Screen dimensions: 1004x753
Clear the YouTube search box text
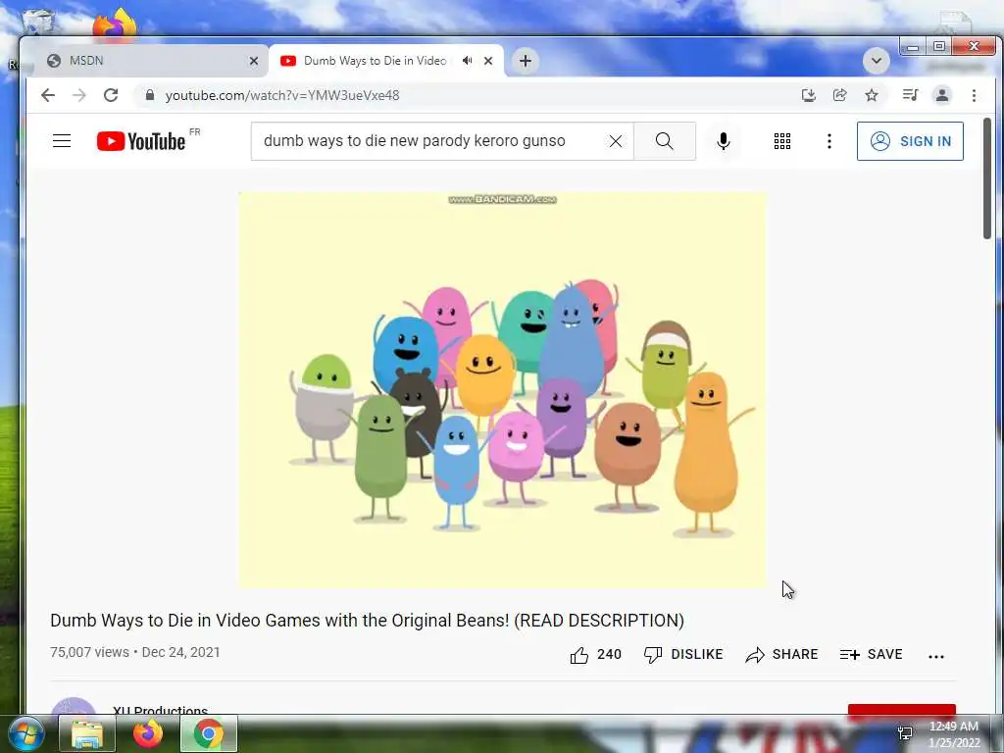[616, 141]
